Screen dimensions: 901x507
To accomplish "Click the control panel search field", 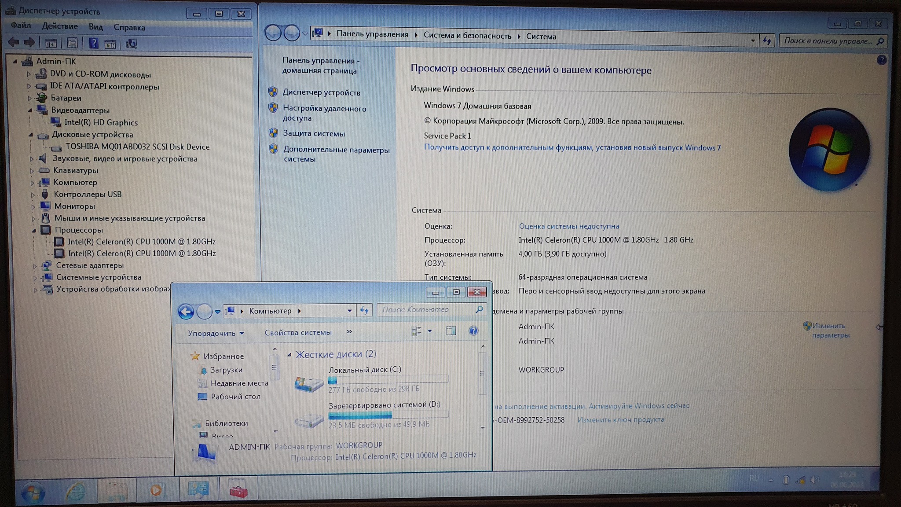I will coord(827,41).
